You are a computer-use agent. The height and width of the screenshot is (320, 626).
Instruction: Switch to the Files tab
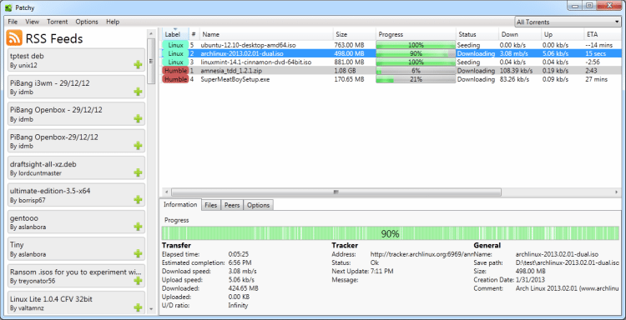tap(211, 205)
